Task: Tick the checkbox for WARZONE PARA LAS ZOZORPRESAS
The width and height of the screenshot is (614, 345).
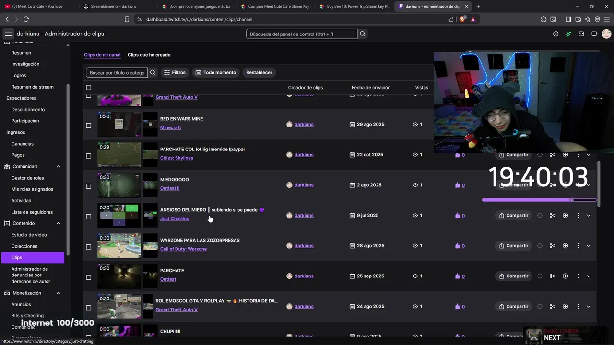Action: pyautogui.click(x=88, y=247)
